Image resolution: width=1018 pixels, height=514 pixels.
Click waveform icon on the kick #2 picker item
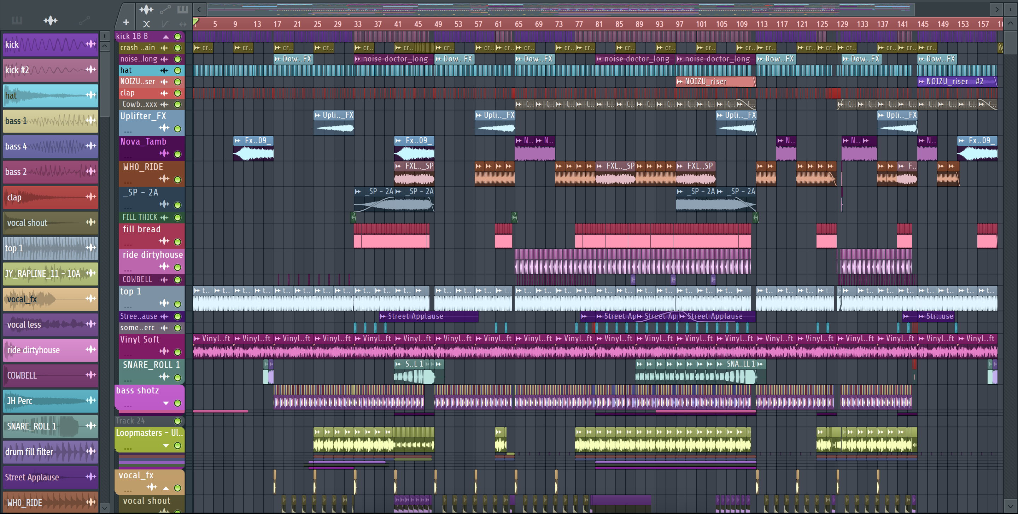(x=91, y=70)
